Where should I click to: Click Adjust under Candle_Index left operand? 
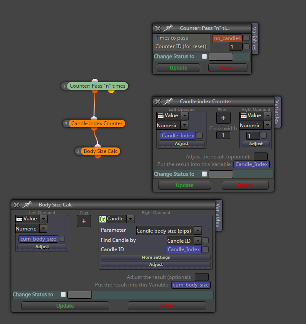182,143
